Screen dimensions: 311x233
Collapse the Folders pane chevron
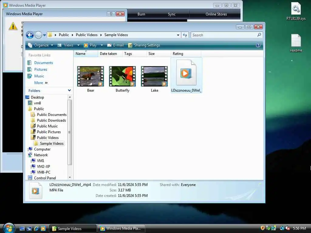click(x=70, y=90)
